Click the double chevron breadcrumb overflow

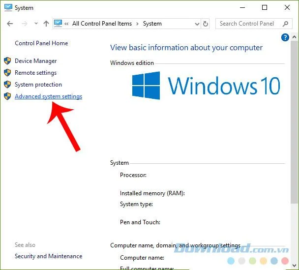pos(66,24)
